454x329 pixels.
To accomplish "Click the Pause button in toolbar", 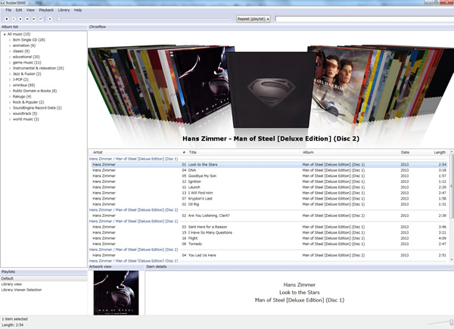I will (x=14, y=19).
